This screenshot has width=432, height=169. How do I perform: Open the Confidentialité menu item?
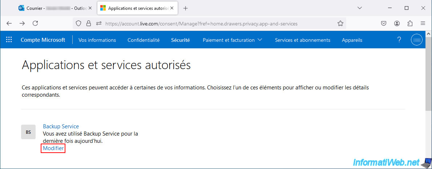144,40
